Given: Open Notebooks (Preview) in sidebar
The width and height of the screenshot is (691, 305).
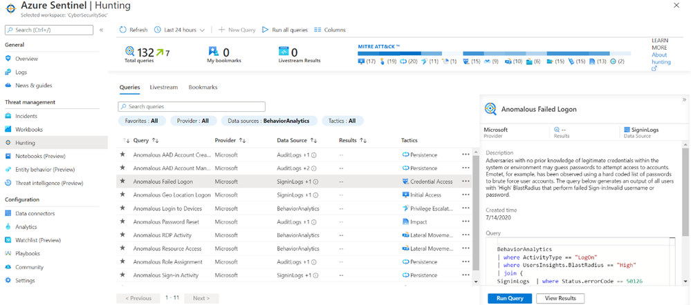Looking at the screenshot, I should point(40,156).
